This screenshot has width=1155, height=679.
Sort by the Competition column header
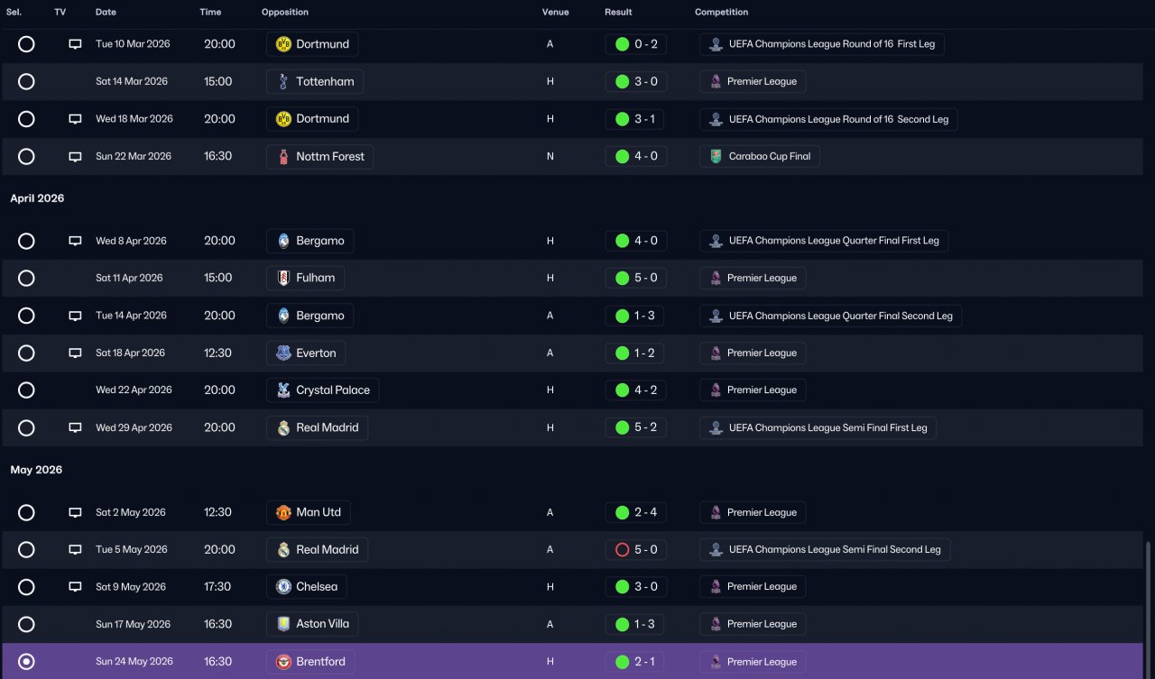721,13
